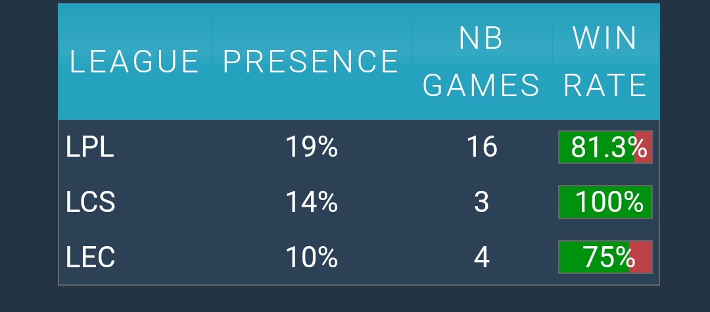Click the NB GAMES column header
Image resolution: width=710 pixels, height=312 pixels.
tap(481, 62)
